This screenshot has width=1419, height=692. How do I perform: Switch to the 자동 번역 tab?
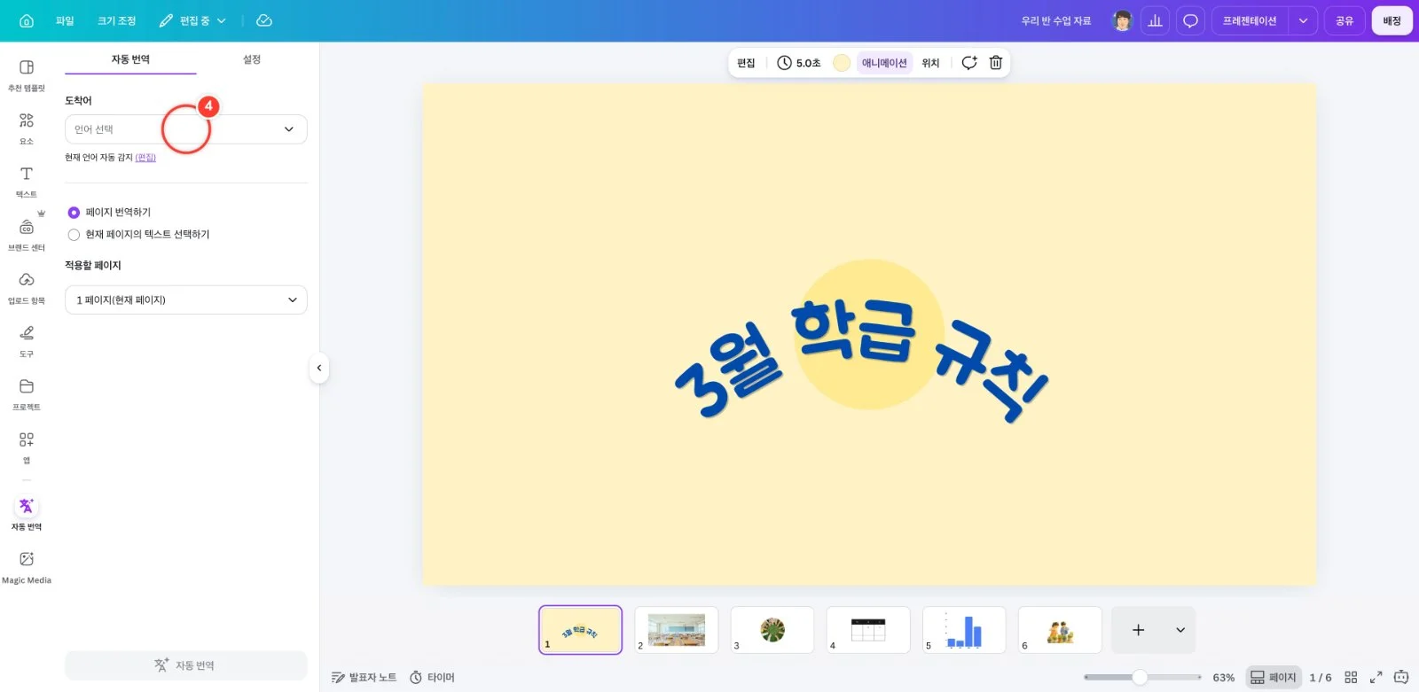(130, 59)
